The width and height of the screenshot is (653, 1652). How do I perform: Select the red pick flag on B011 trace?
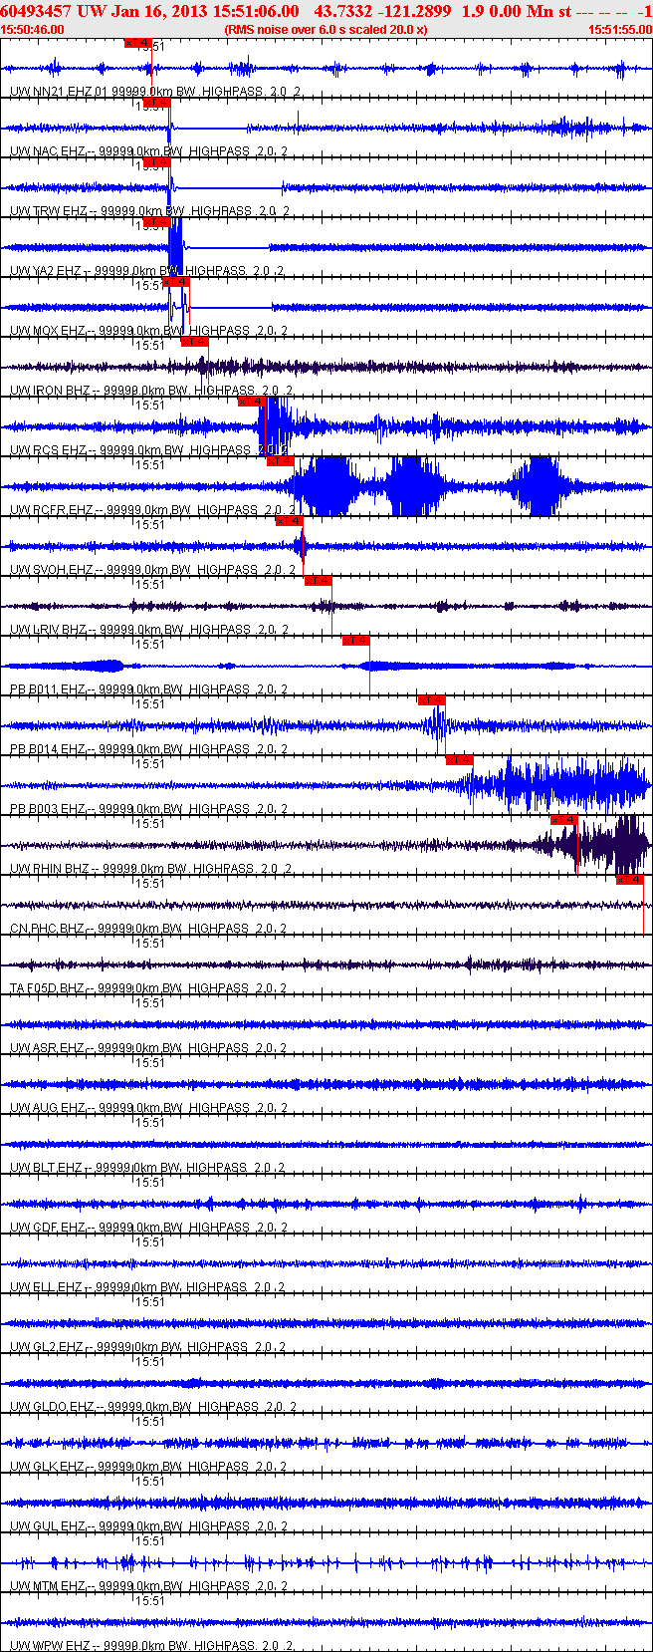click(355, 641)
